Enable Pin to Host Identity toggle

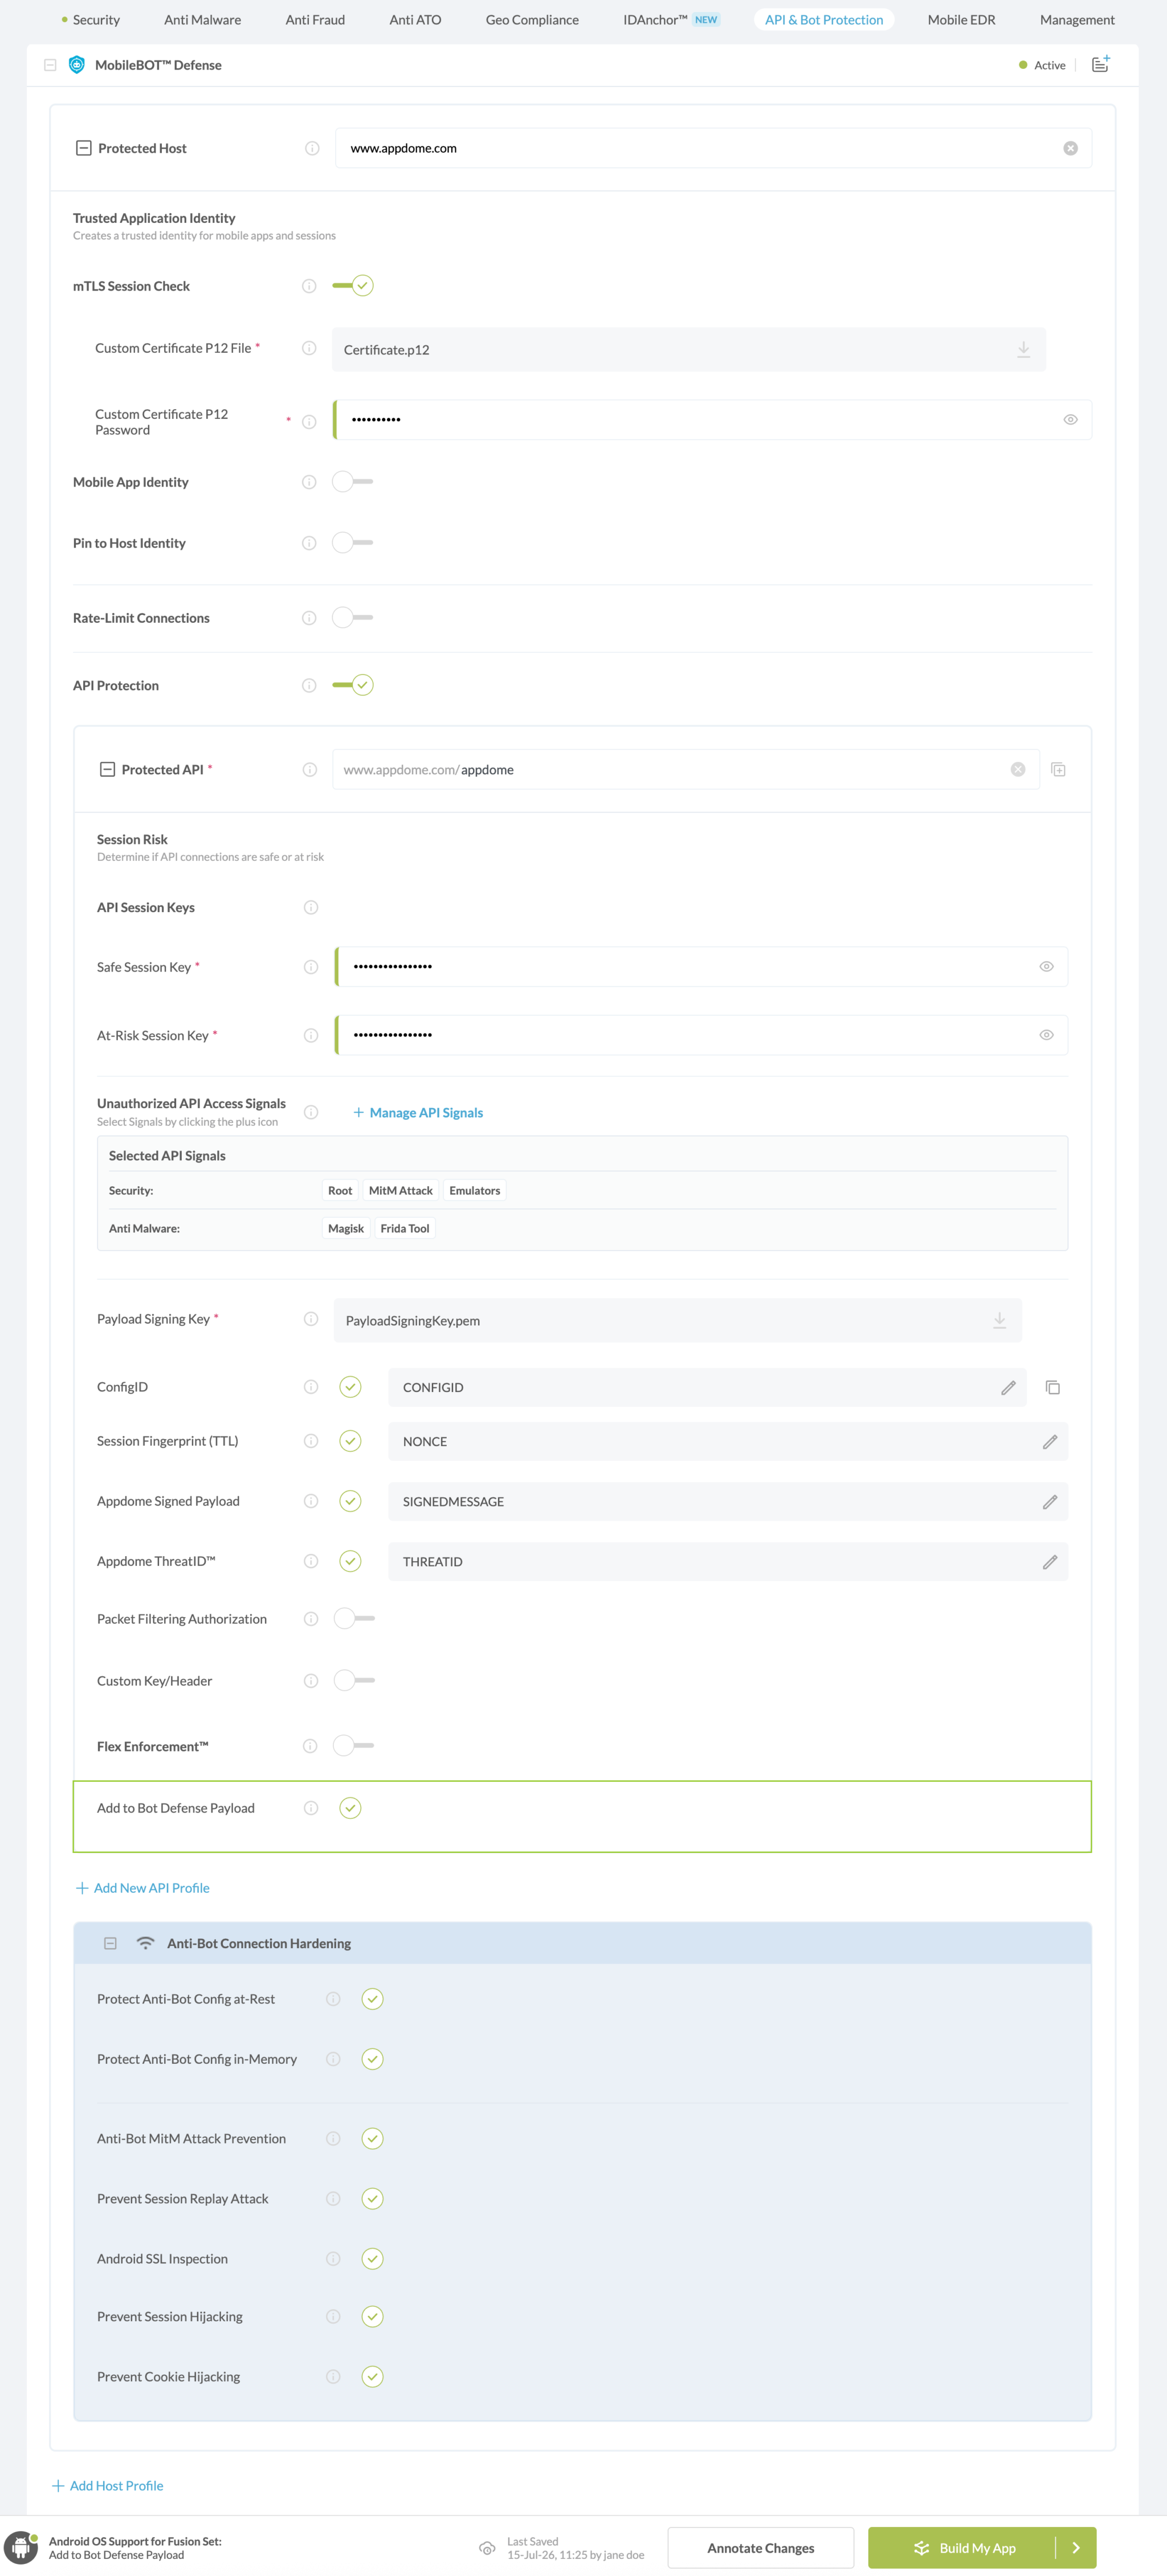[x=353, y=543]
